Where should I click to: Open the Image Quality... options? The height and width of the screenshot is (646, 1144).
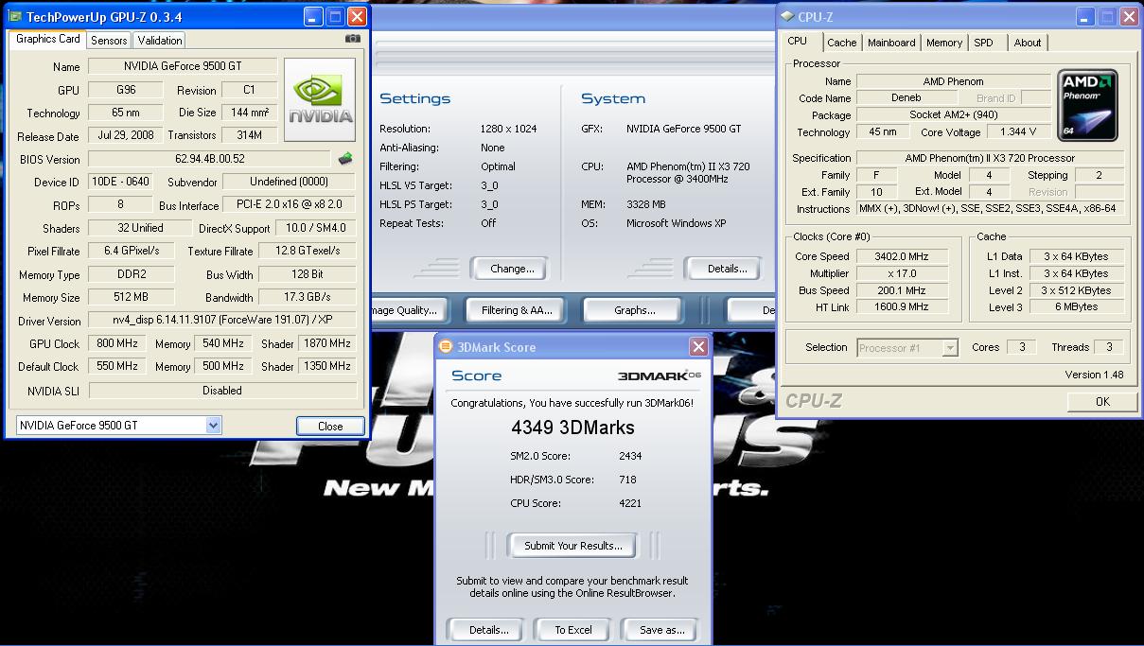pos(408,310)
